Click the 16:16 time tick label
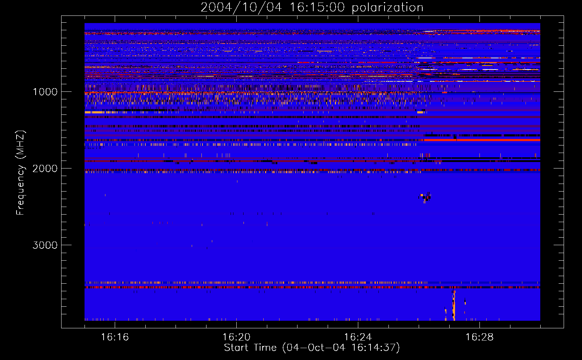The width and height of the screenshot is (582, 360). pos(115,337)
